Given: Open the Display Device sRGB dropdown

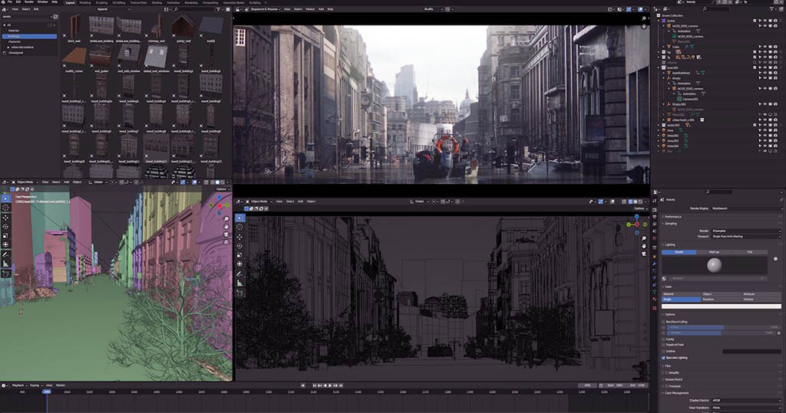Looking at the screenshot, I should click(746, 401).
